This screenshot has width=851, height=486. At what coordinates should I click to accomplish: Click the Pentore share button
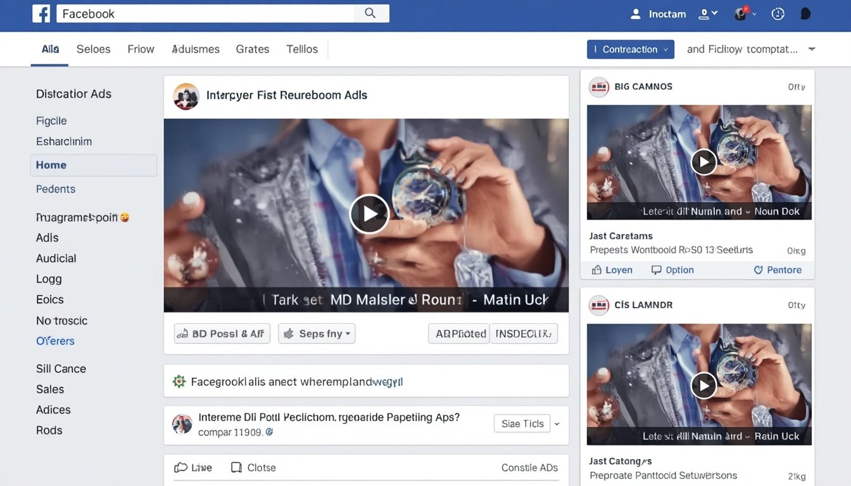click(x=778, y=270)
